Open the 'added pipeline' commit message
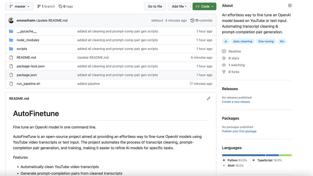 pos(88,84)
